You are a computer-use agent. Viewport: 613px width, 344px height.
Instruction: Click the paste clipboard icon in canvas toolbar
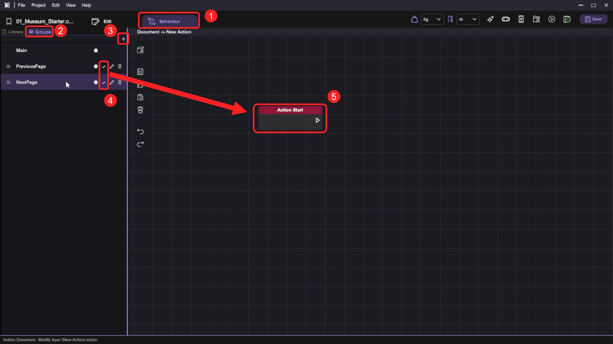[140, 97]
